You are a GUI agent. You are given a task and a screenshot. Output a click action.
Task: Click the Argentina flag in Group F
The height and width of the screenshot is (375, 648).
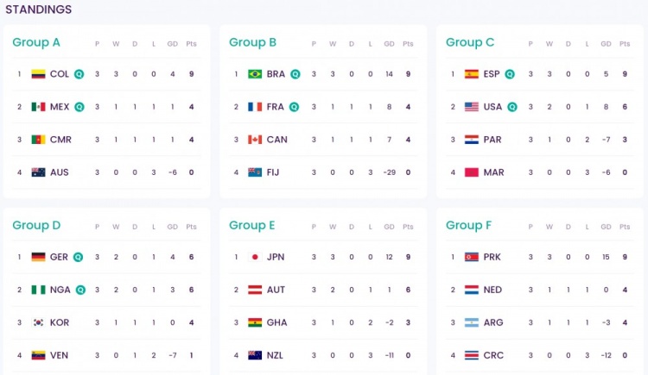point(472,322)
